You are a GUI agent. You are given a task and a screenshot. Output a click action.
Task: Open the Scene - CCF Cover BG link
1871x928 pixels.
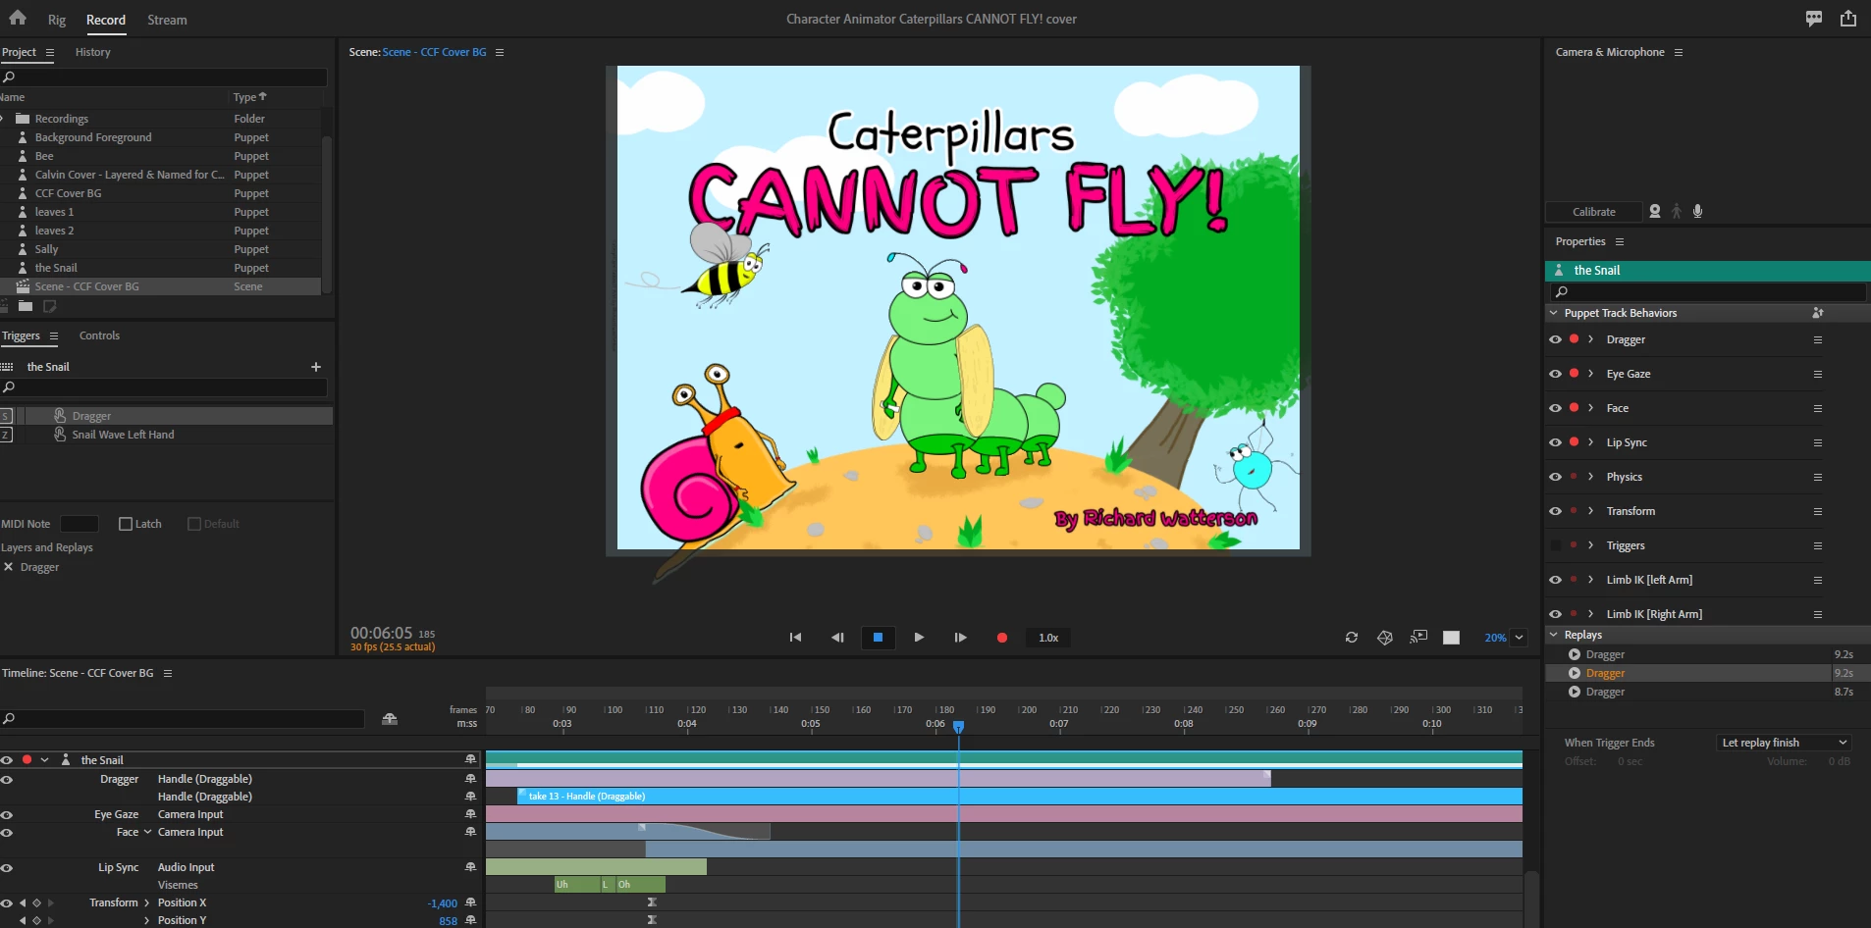tap(434, 52)
